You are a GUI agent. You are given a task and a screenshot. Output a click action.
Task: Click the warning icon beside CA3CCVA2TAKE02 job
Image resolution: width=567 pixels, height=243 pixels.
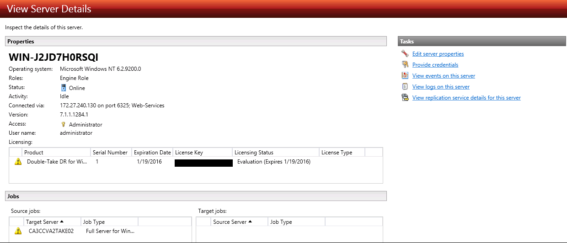(18, 231)
